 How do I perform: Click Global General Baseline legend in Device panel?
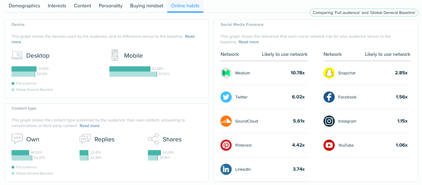tap(33, 90)
